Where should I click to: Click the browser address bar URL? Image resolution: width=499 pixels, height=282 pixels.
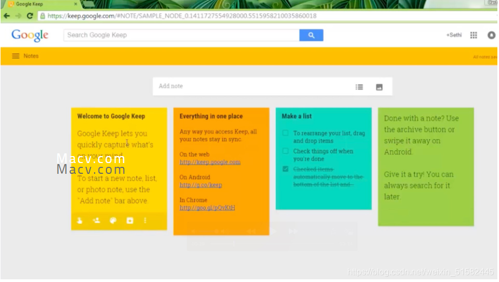tap(182, 16)
